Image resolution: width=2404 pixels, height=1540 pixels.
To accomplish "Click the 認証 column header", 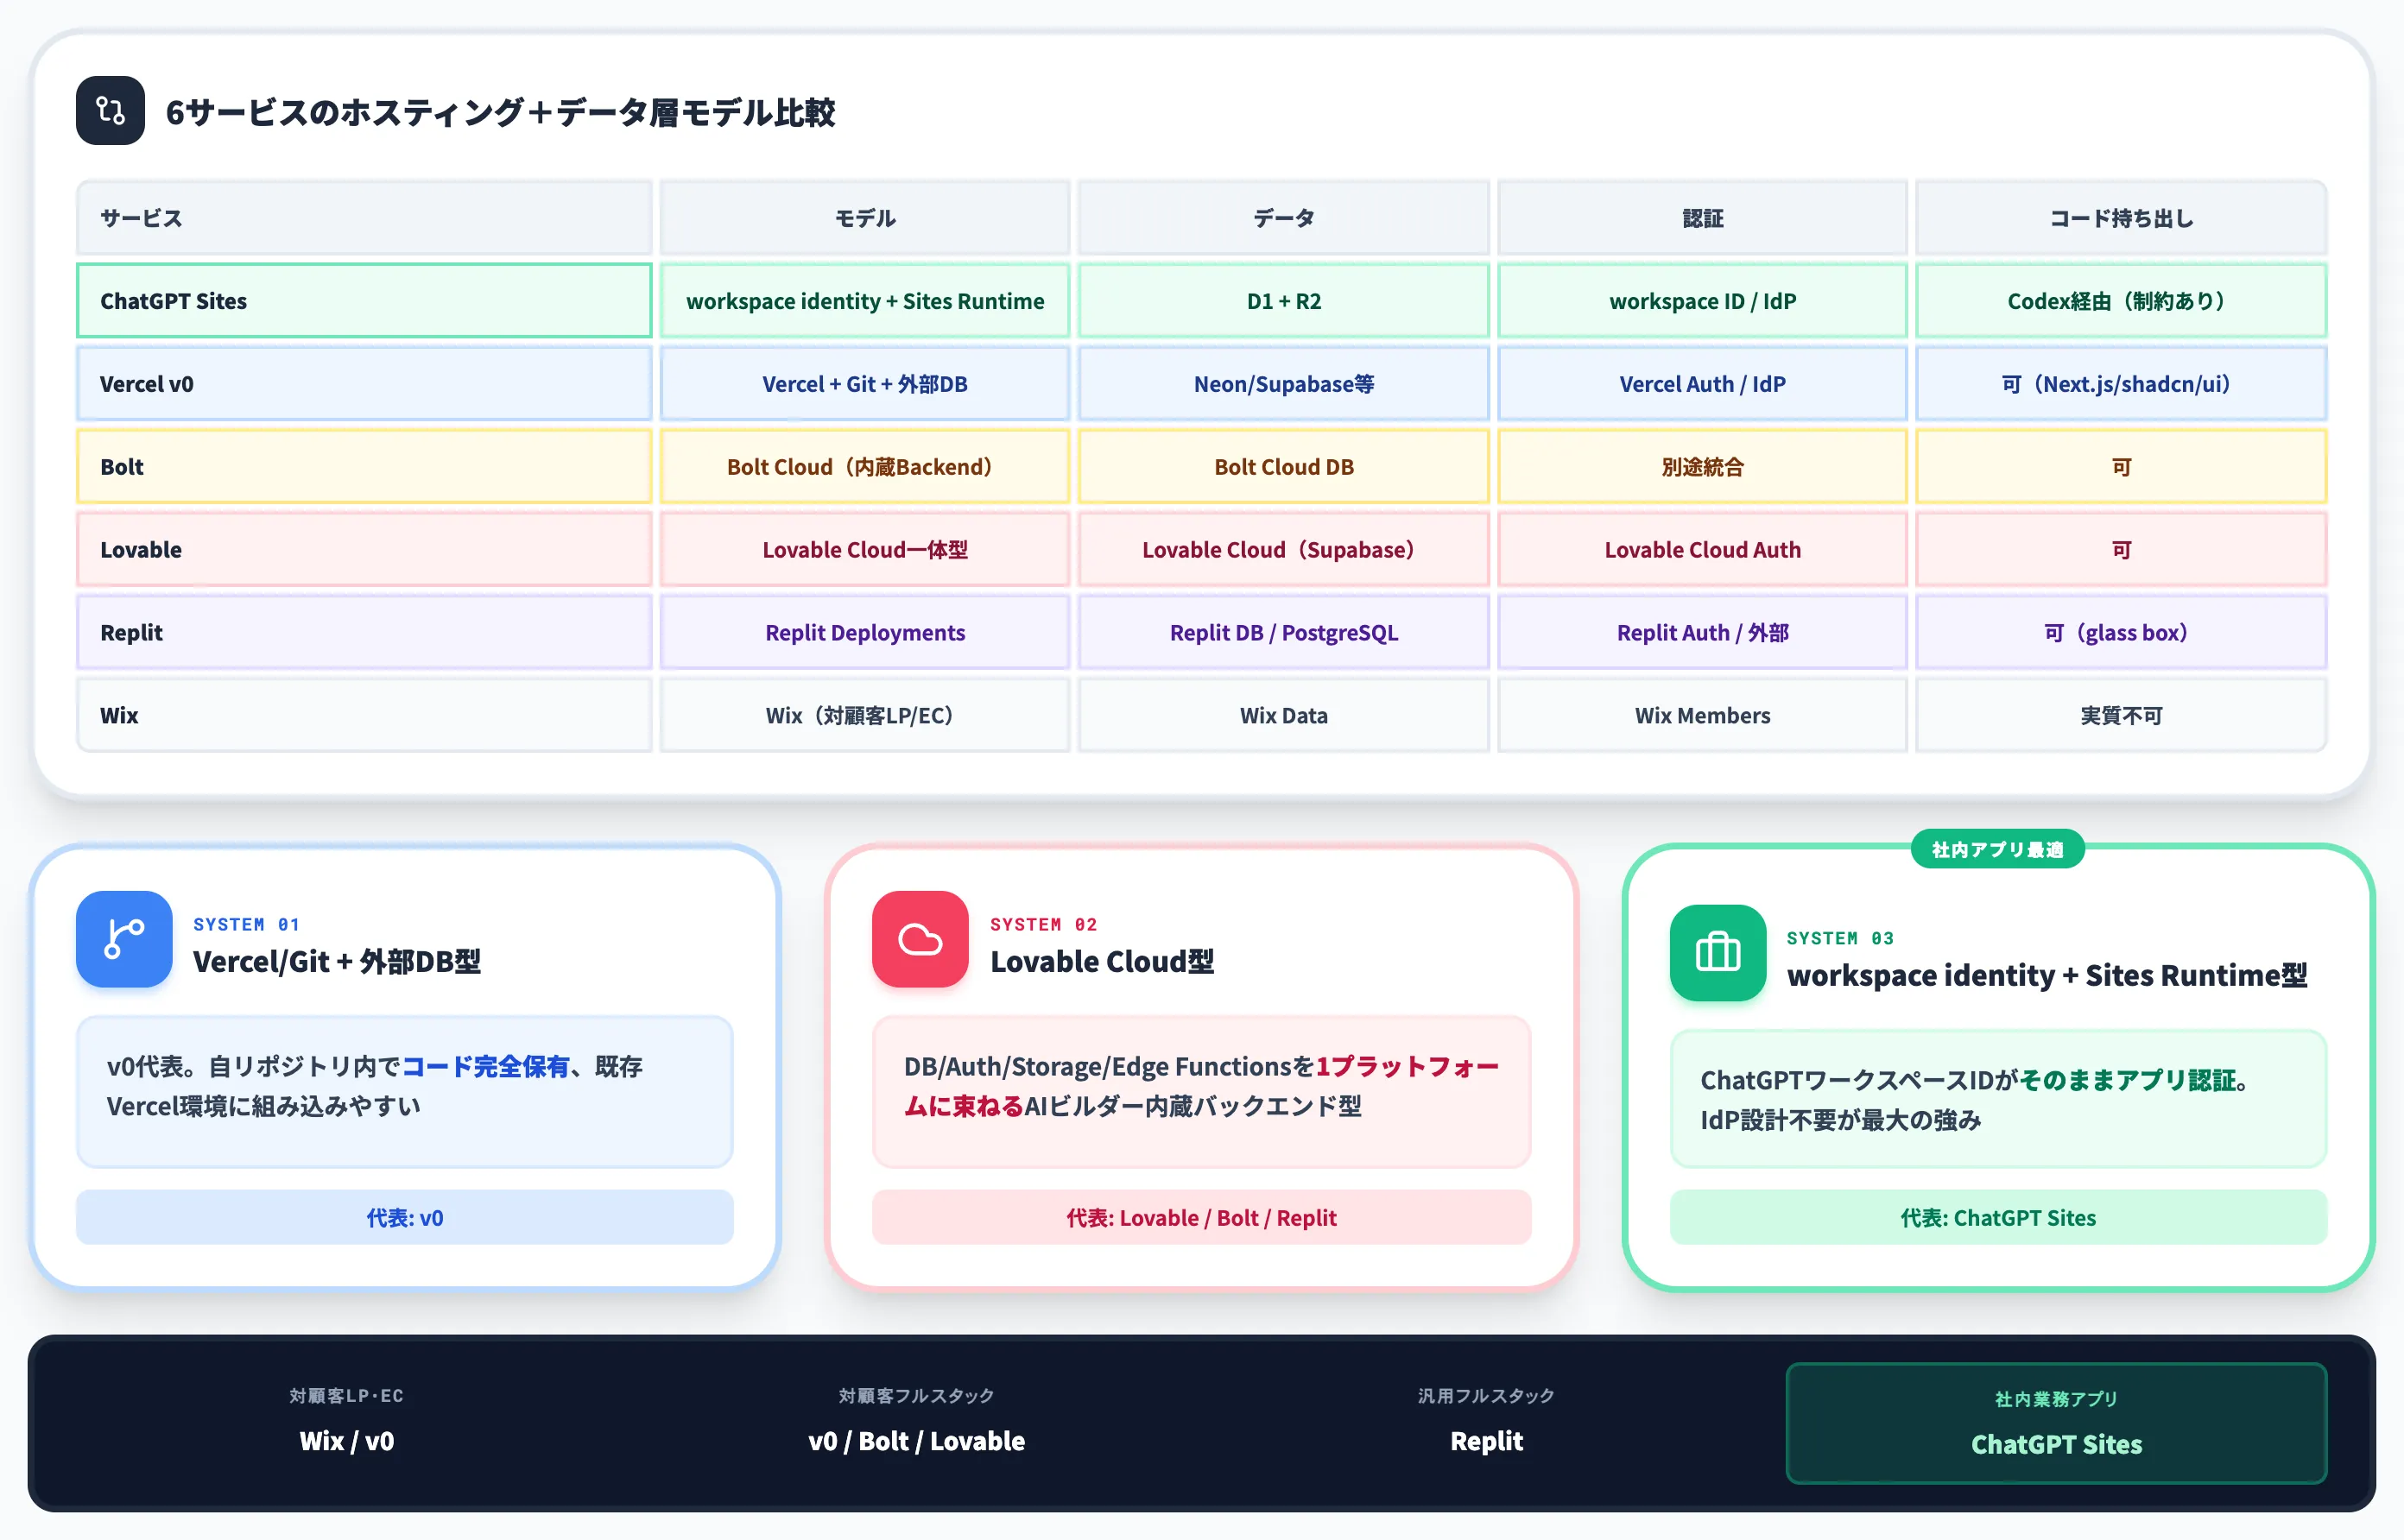I will pyautogui.click(x=1703, y=218).
